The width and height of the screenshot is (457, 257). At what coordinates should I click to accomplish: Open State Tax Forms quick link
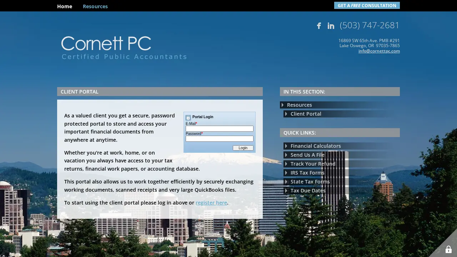coord(310,182)
